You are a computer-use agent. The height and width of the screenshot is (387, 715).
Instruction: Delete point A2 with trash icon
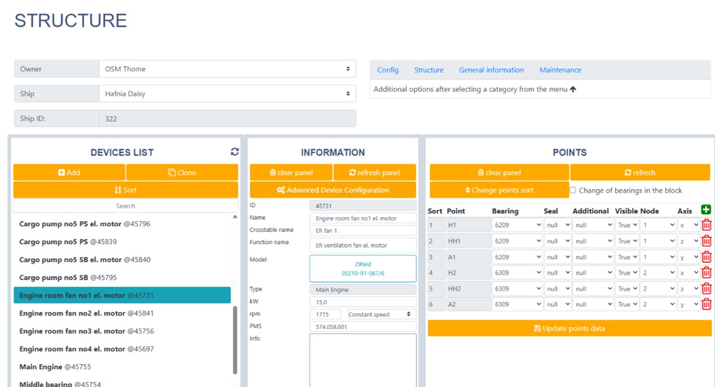(706, 304)
